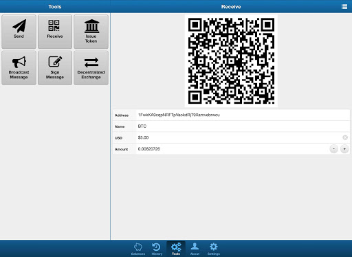Image resolution: width=352 pixels, height=257 pixels.
Task: Increase amount with plus button
Action: 344,149
